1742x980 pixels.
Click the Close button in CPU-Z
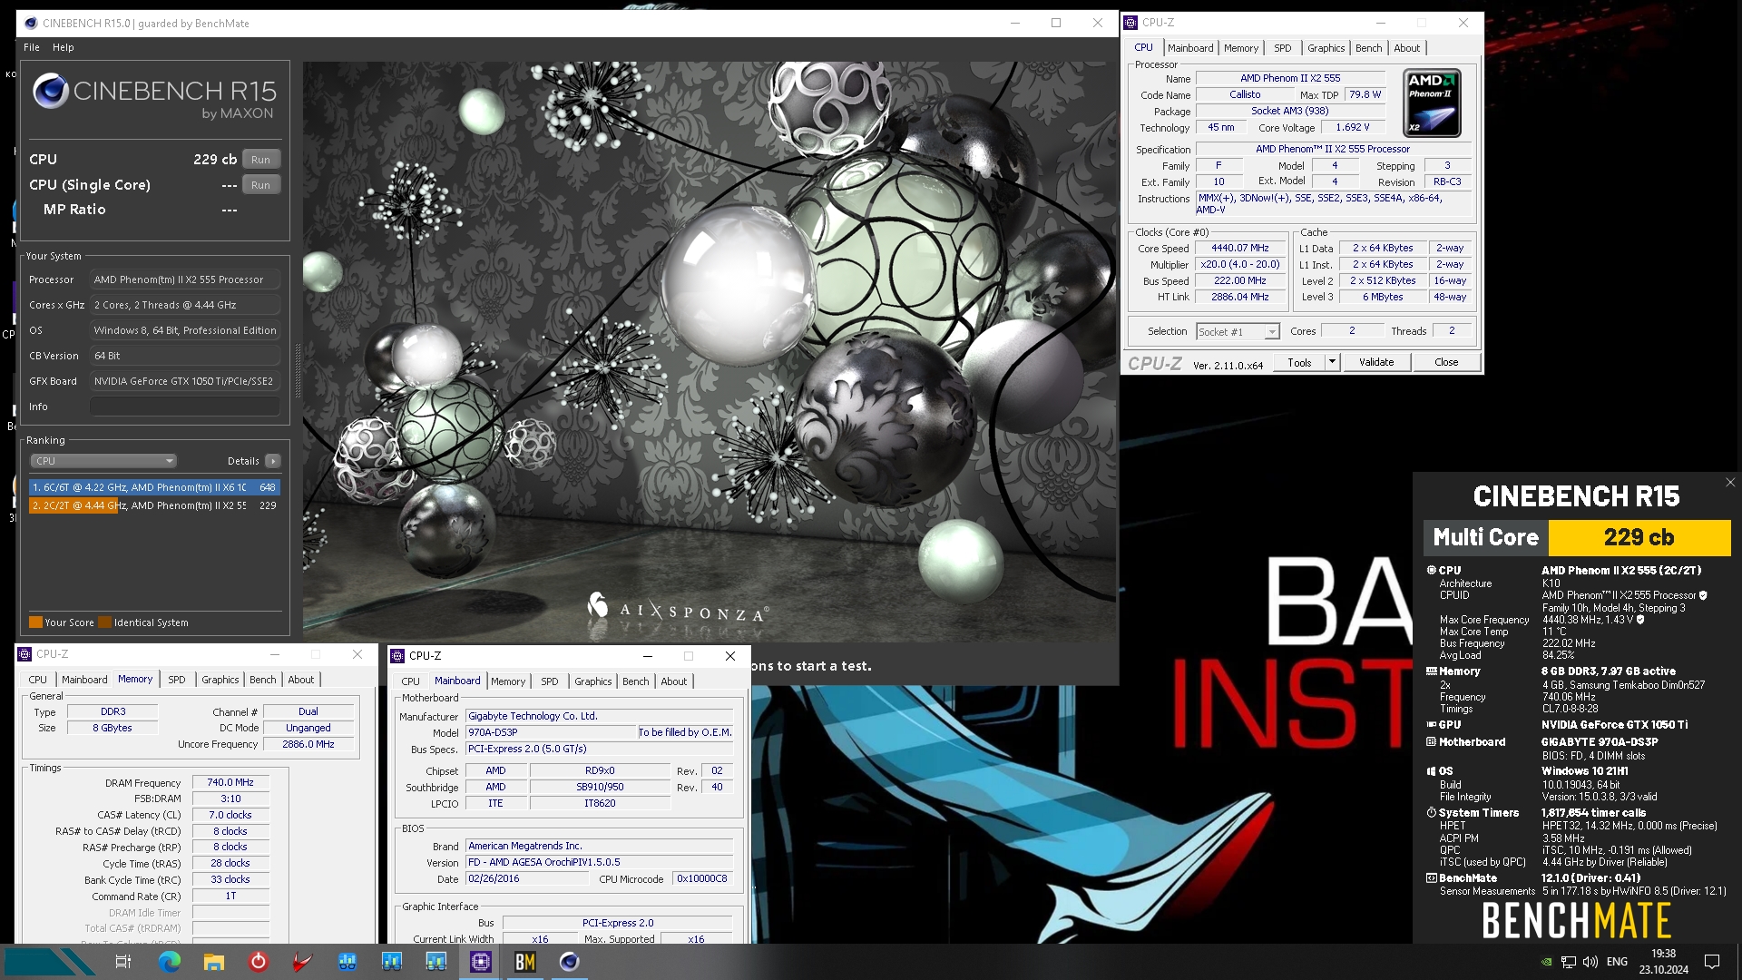[x=1446, y=362]
